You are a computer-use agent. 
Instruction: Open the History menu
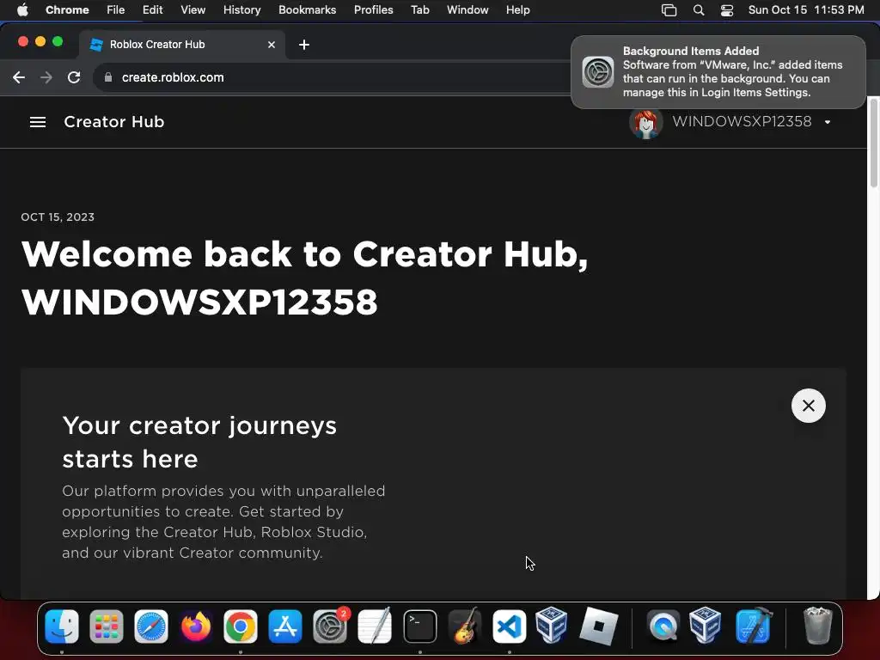[241, 10]
